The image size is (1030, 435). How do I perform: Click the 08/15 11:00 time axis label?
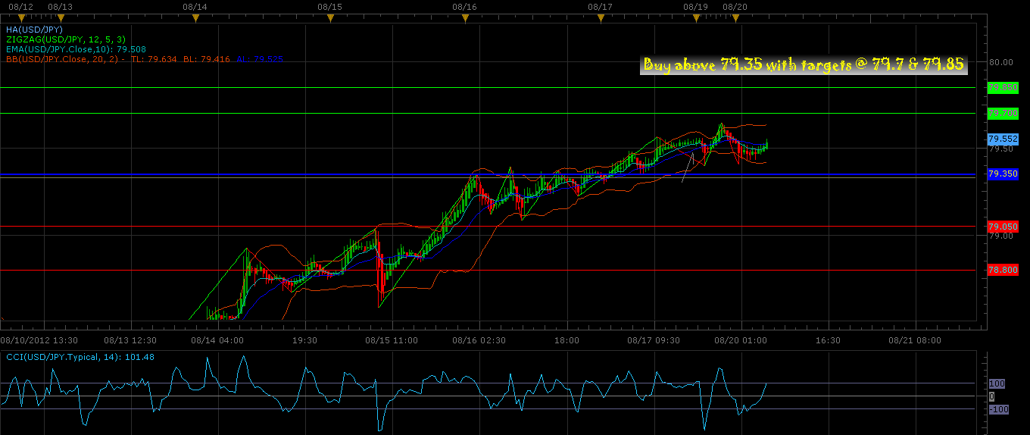391,340
